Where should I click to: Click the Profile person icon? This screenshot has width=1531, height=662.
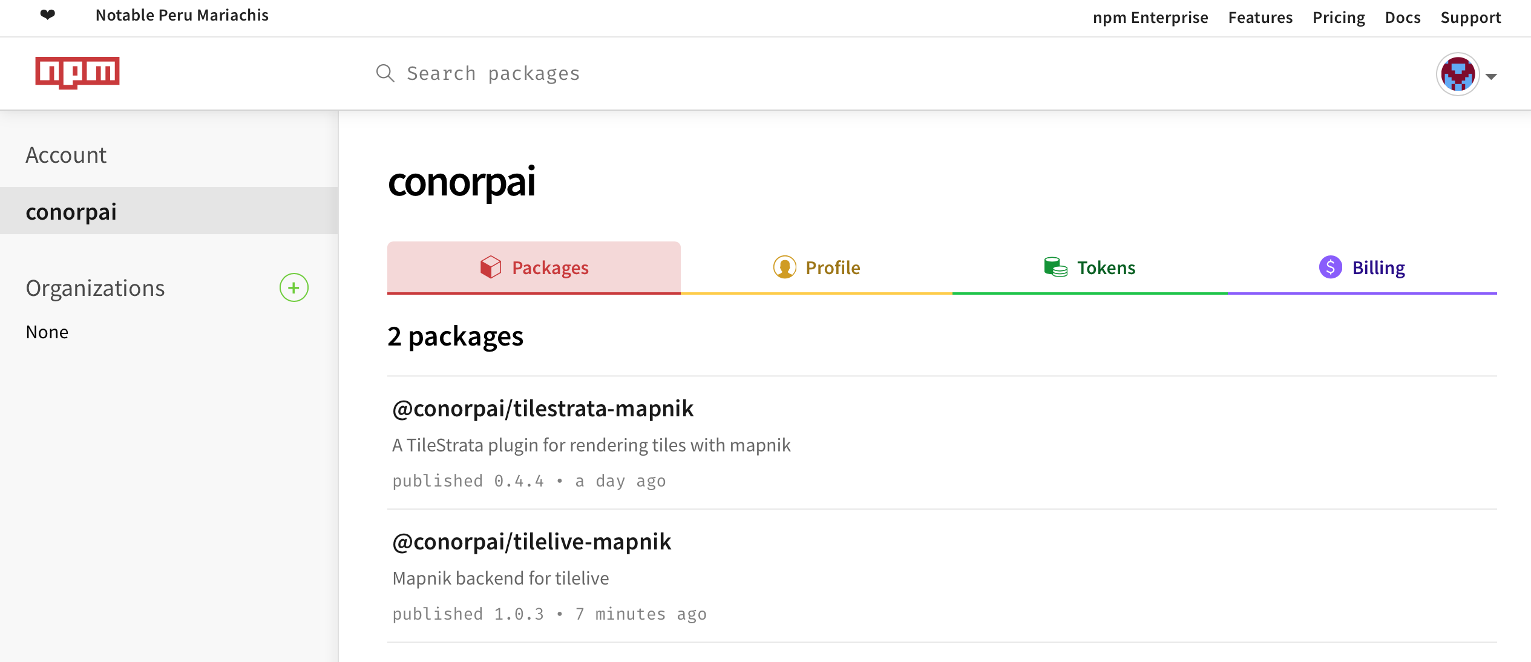point(784,267)
